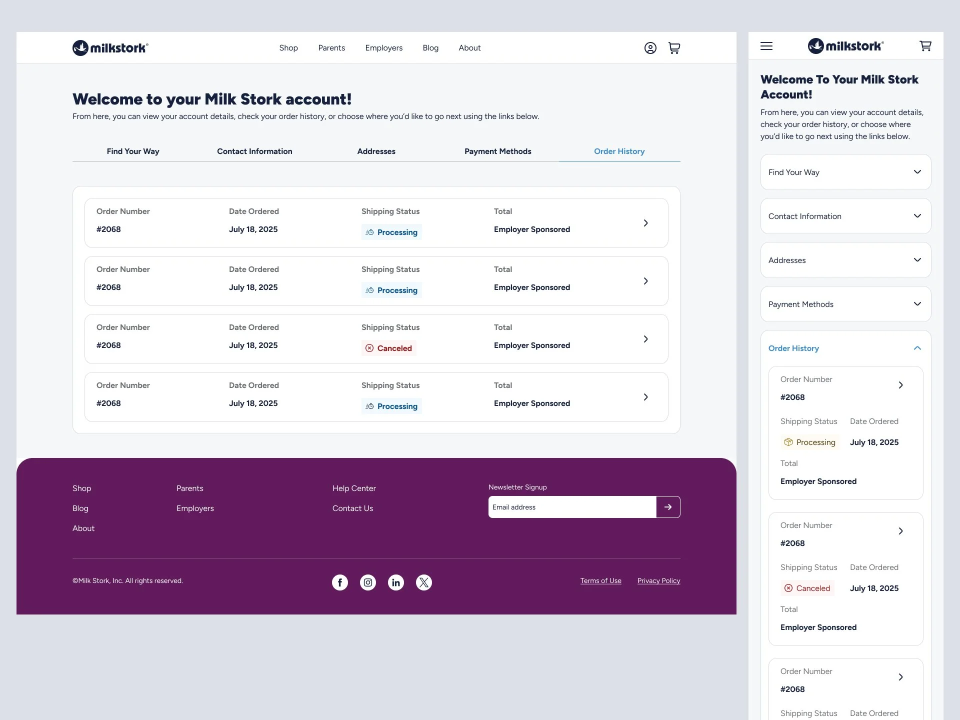960x720 pixels.
Task: Open order #2068 with Canceled status
Action: click(x=645, y=338)
